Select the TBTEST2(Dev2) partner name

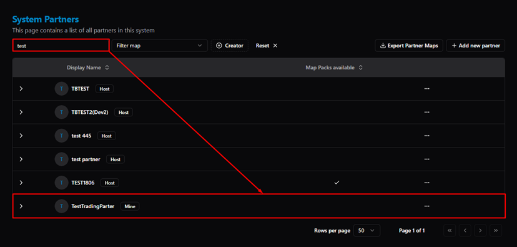90,113
